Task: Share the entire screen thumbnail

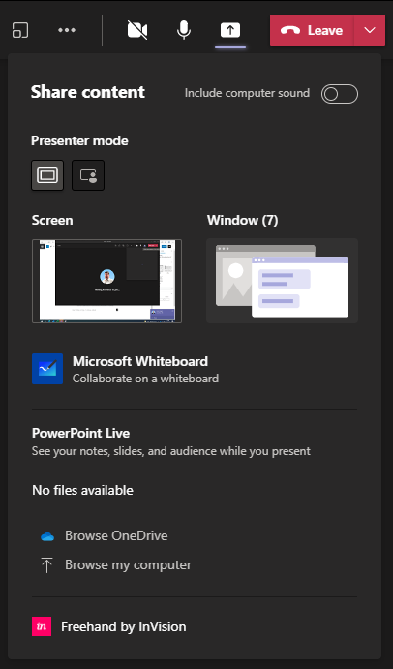Action: 106,281
